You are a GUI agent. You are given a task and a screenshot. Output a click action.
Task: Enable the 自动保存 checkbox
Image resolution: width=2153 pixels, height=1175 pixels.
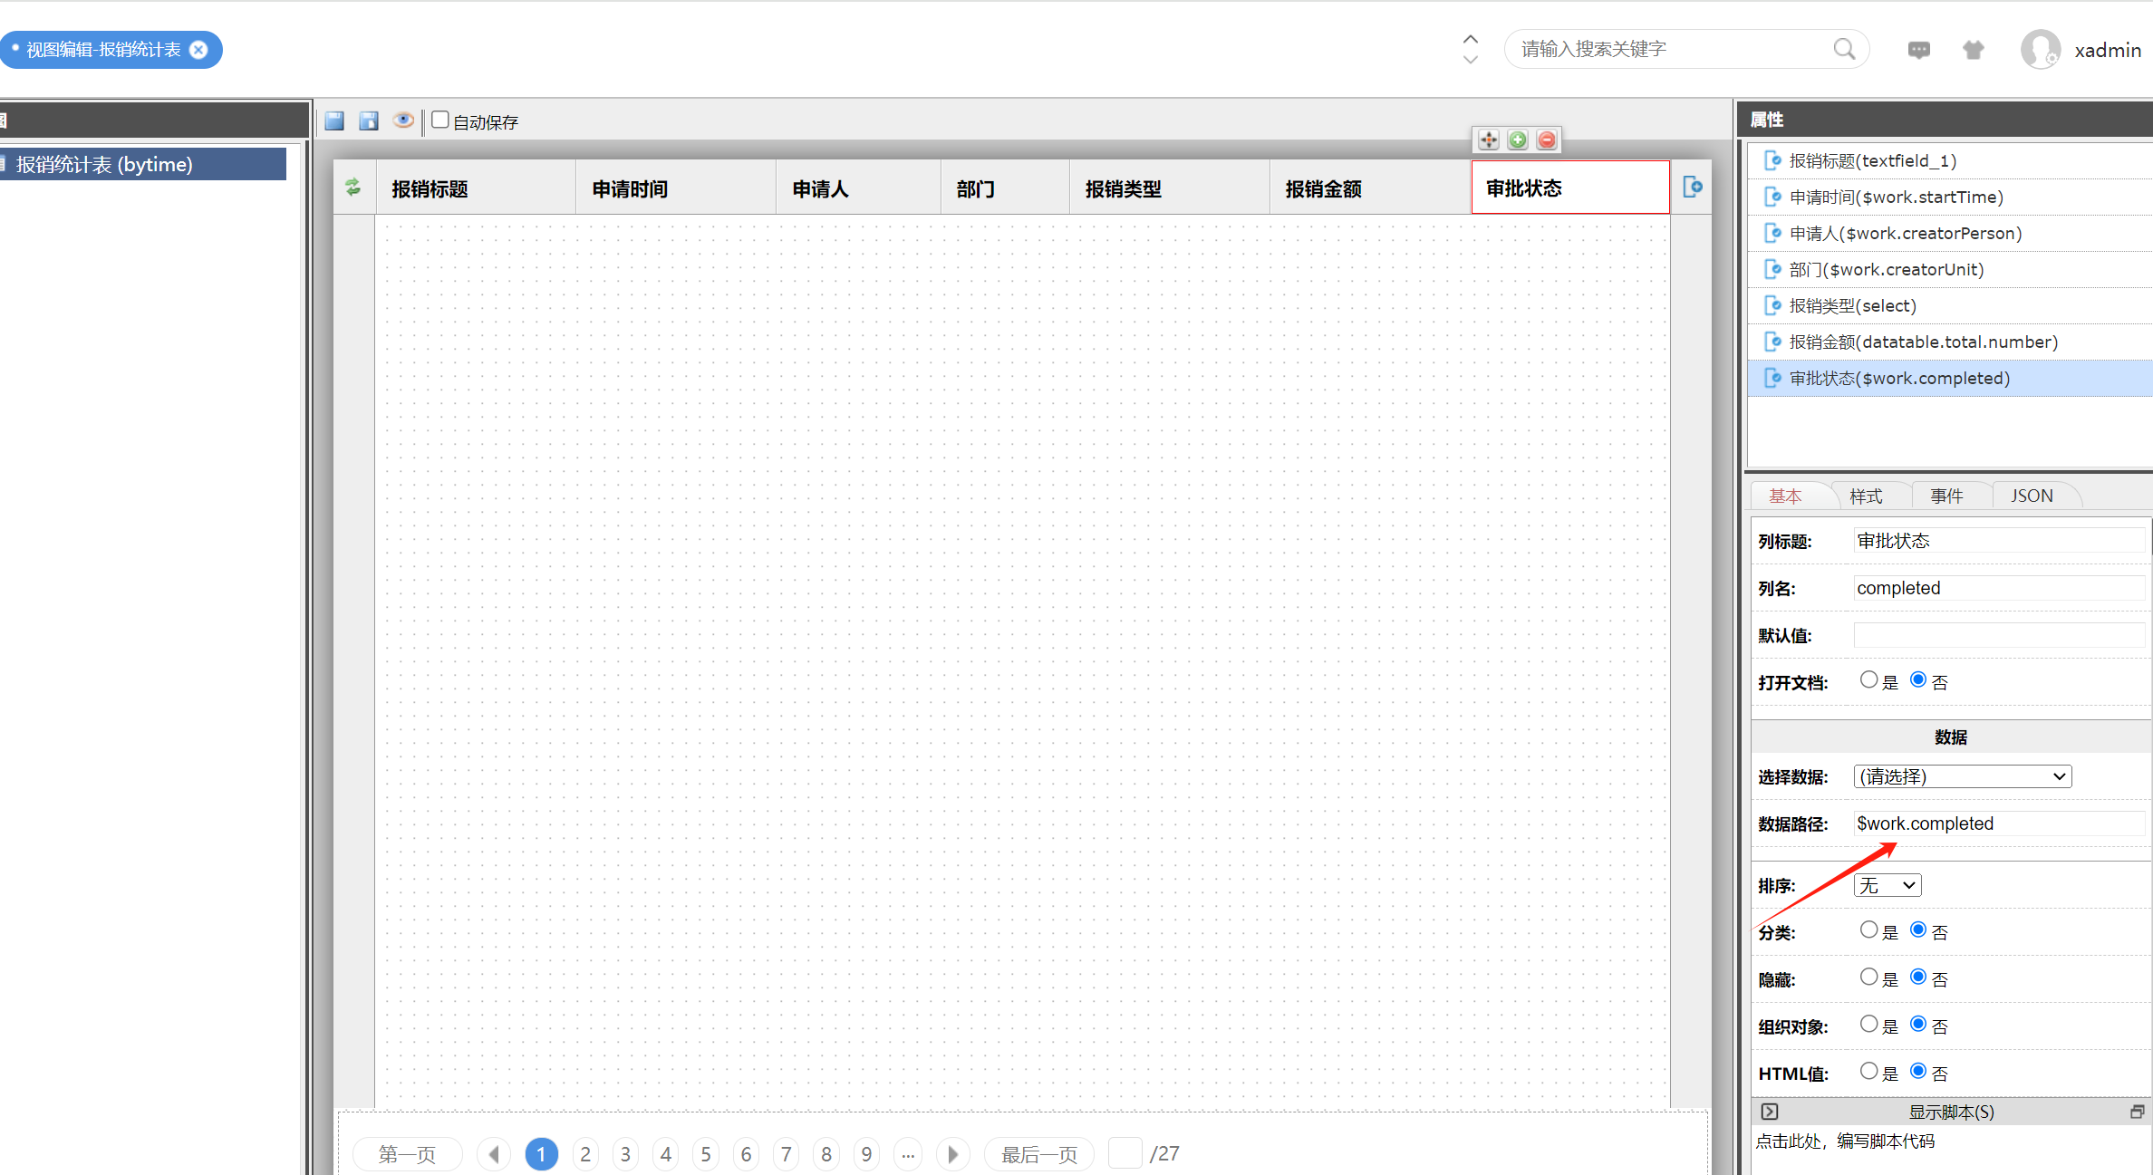[440, 120]
